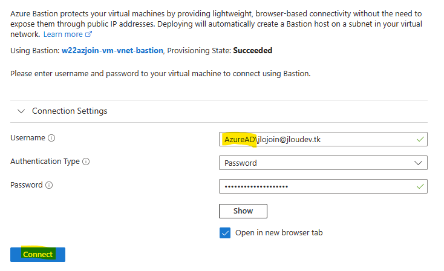This screenshot has width=444, height=271.
Task: Click the external link icon after Learn more
Action: click(x=89, y=34)
